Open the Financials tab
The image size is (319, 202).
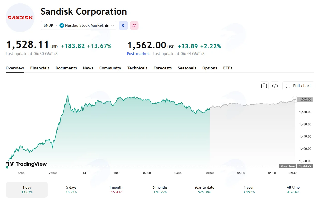[x=40, y=68]
